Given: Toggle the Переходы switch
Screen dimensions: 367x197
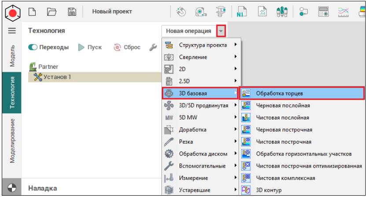Looking at the screenshot, I should (x=33, y=48).
